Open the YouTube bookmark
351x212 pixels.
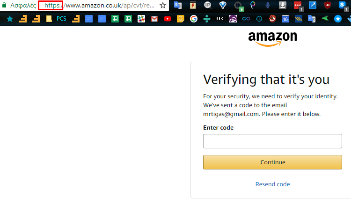click(x=168, y=19)
